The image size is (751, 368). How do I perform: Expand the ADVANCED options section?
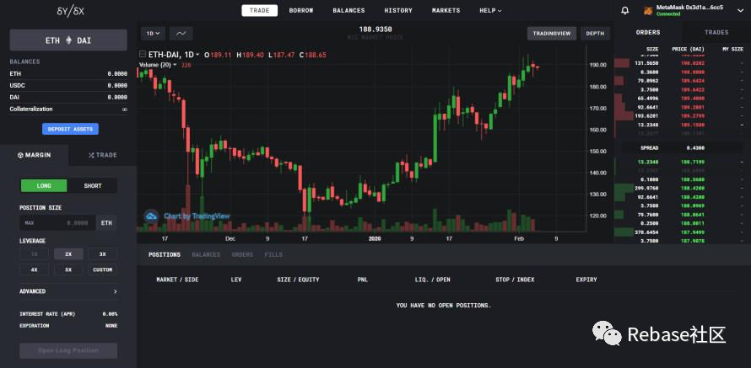68,291
